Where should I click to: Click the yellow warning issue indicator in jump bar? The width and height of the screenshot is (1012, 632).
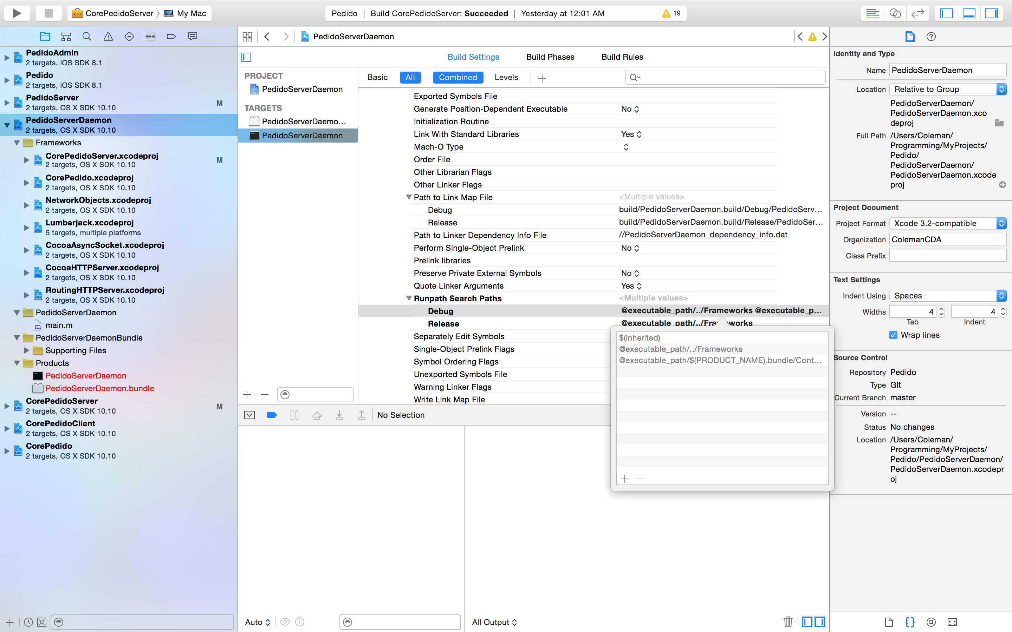(812, 37)
